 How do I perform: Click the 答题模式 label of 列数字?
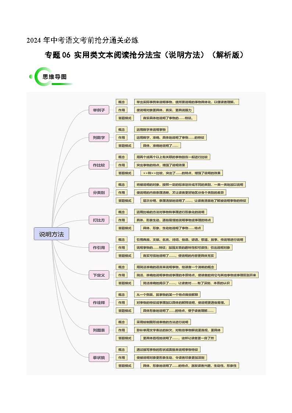125,146
